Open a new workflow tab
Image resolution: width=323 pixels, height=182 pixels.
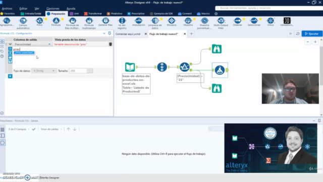pos(191,34)
